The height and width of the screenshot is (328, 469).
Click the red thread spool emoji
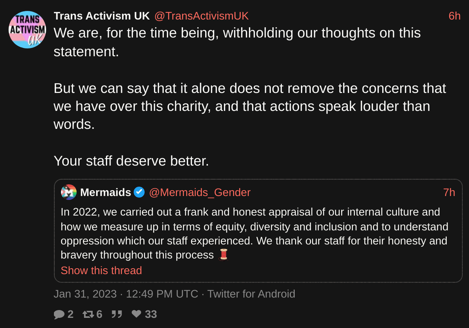tap(223, 255)
